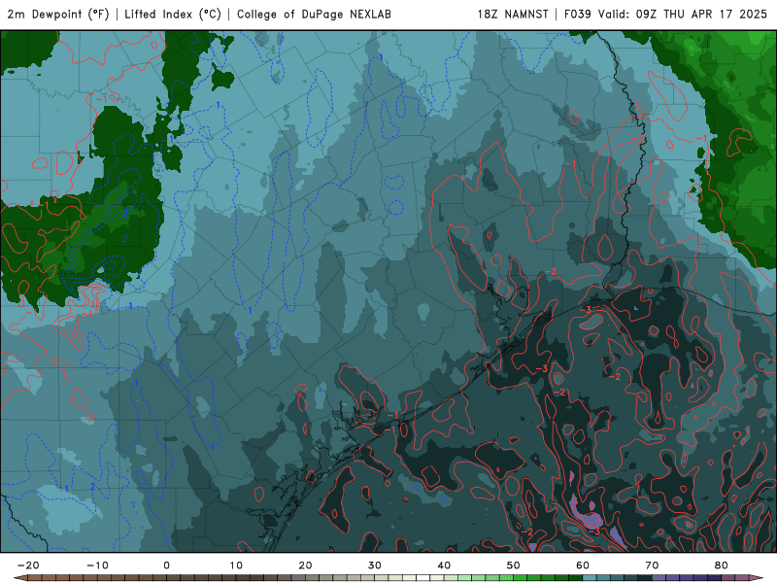This screenshot has width=777, height=583.
Task: Click the '-20' label on the color scale
Action: [28, 566]
